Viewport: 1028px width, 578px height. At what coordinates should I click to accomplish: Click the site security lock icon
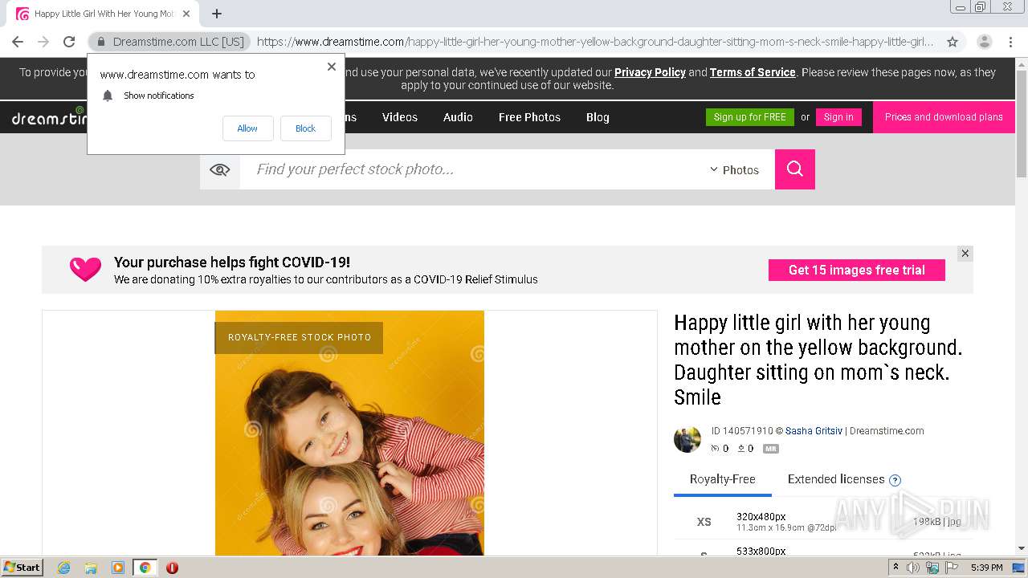tap(101, 42)
